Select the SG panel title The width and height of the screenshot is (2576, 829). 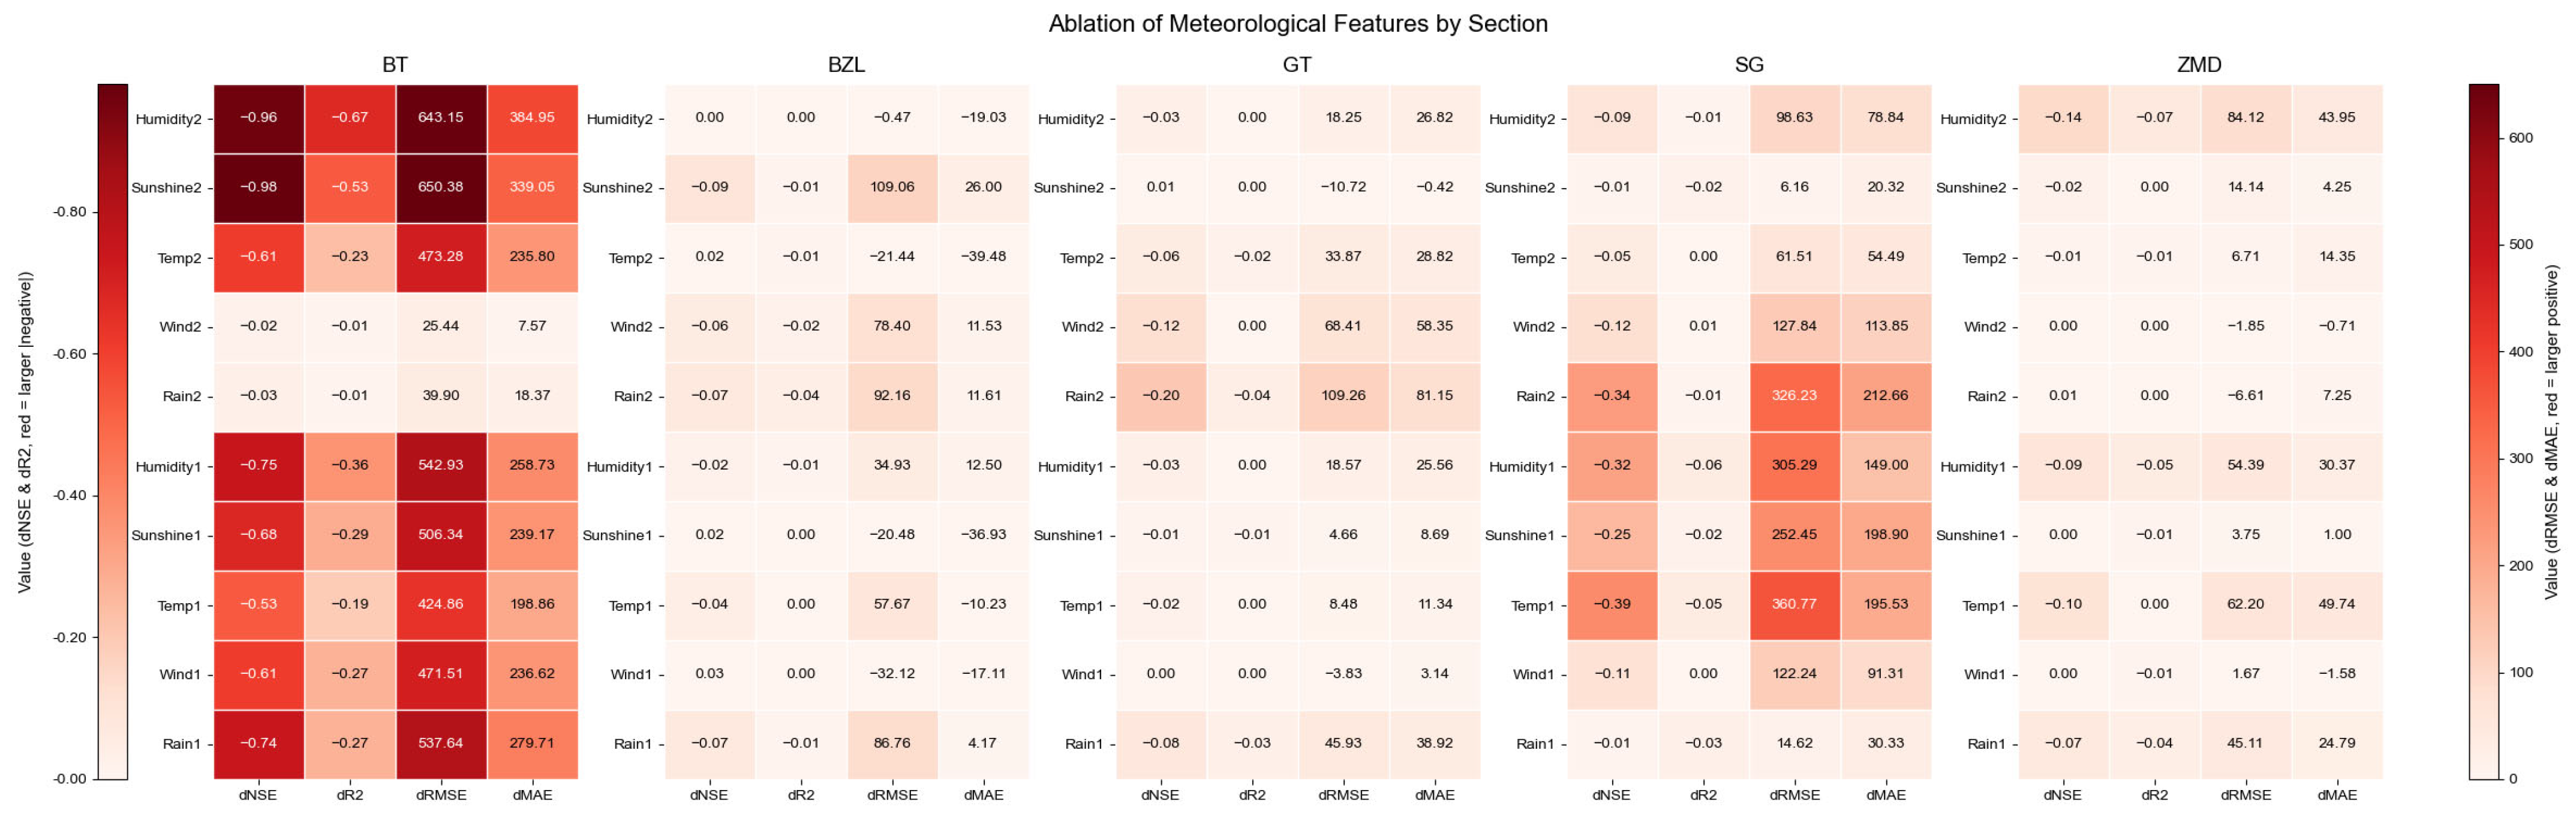pos(1749,65)
